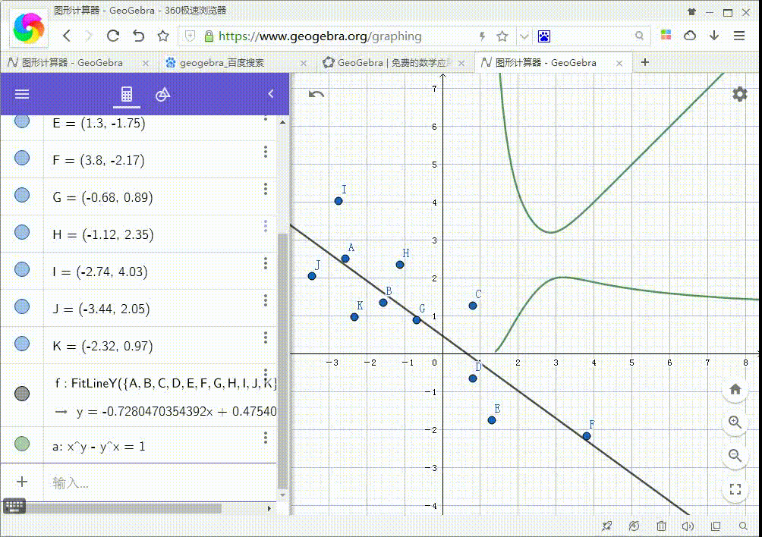This screenshot has height=537, width=762.
Task: Open the GeoGebra hamburger menu
Action: [22, 94]
